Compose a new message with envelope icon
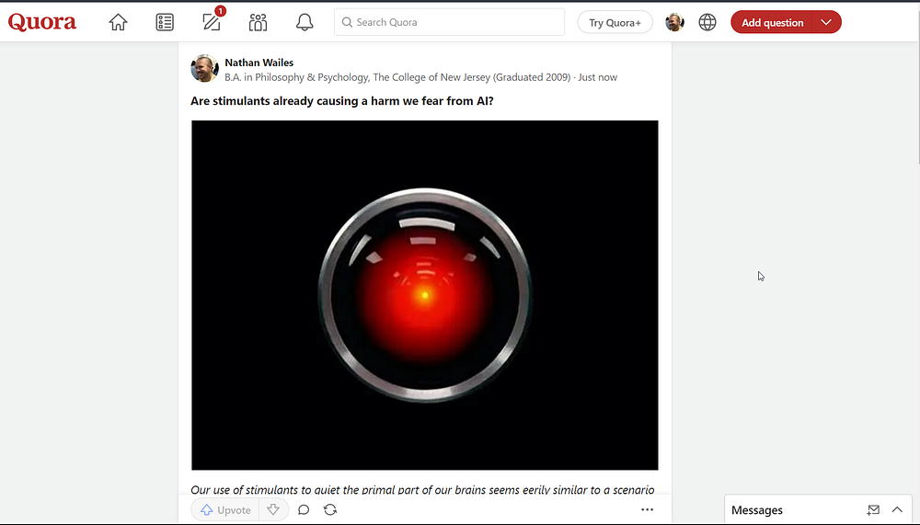 [873, 510]
